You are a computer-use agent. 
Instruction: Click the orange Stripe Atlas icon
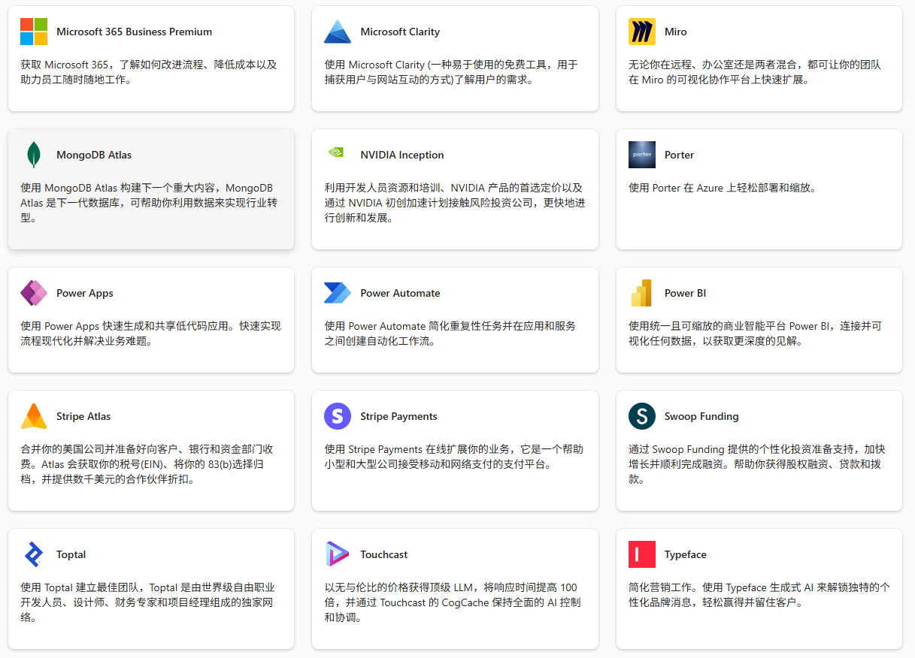(x=34, y=416)
